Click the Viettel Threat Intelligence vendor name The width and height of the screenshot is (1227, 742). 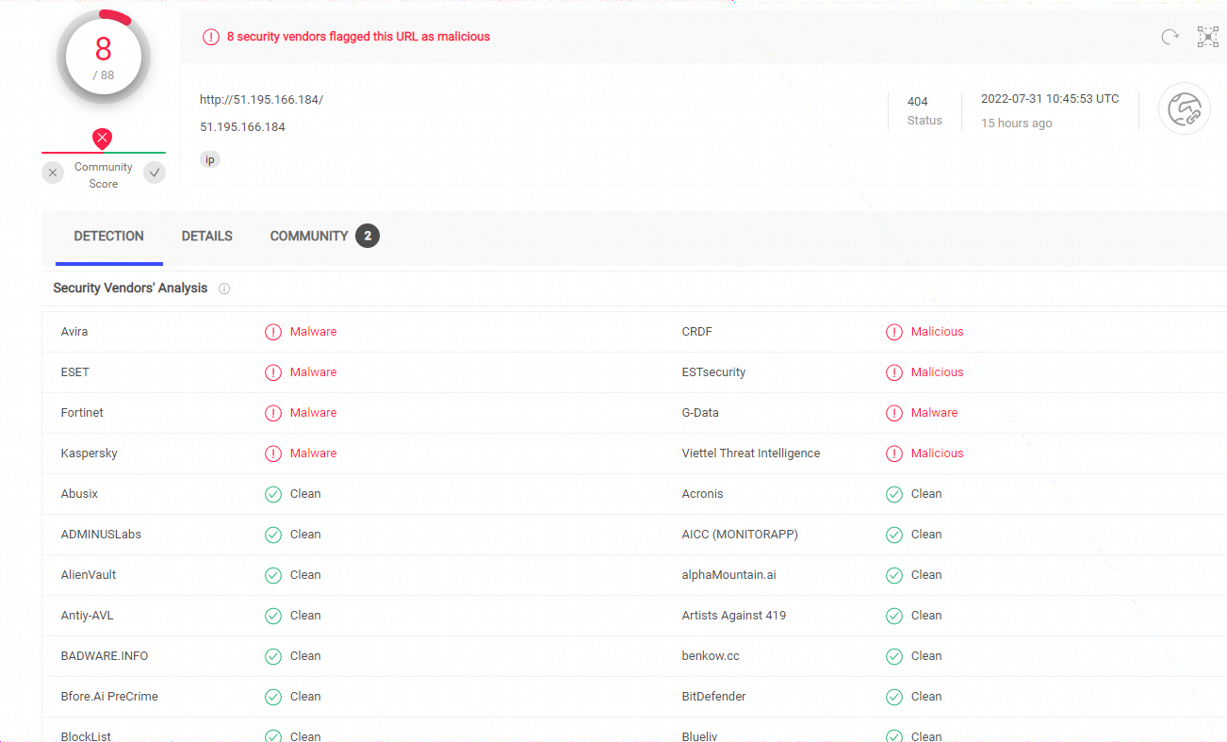pyautogui.click(x=751, y=453)
